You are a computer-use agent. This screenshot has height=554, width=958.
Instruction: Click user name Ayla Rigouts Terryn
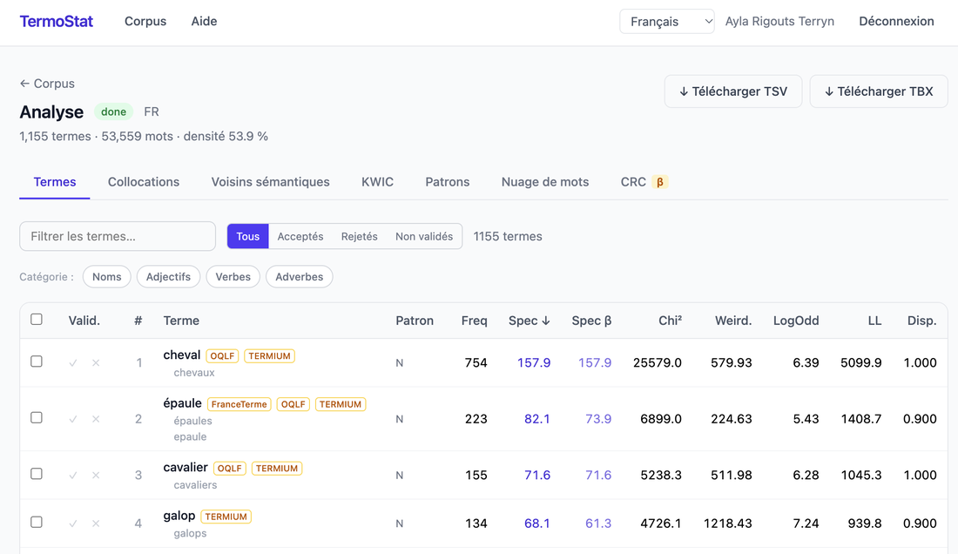[779, 22]
